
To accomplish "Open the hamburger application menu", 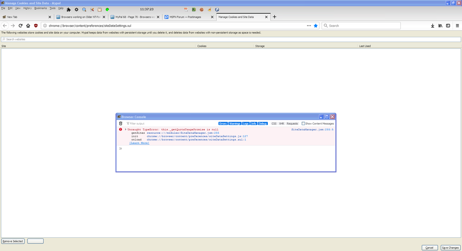I will [457, 26].
